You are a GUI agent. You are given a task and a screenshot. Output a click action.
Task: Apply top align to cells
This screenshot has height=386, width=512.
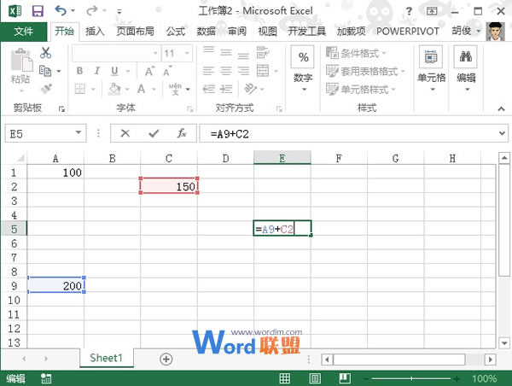coord(209,52)
